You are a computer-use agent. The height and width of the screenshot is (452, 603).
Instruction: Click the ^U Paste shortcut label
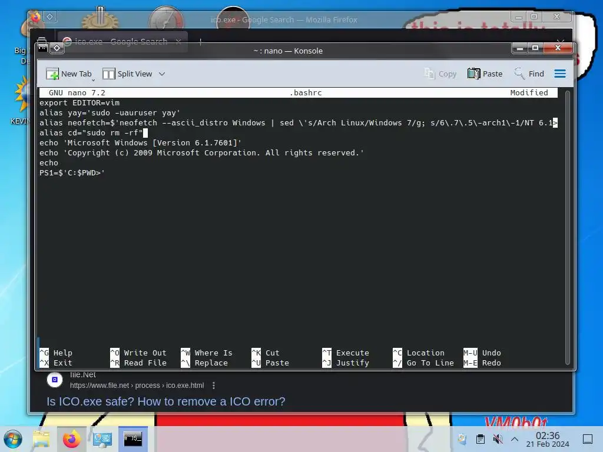(270, 363)
